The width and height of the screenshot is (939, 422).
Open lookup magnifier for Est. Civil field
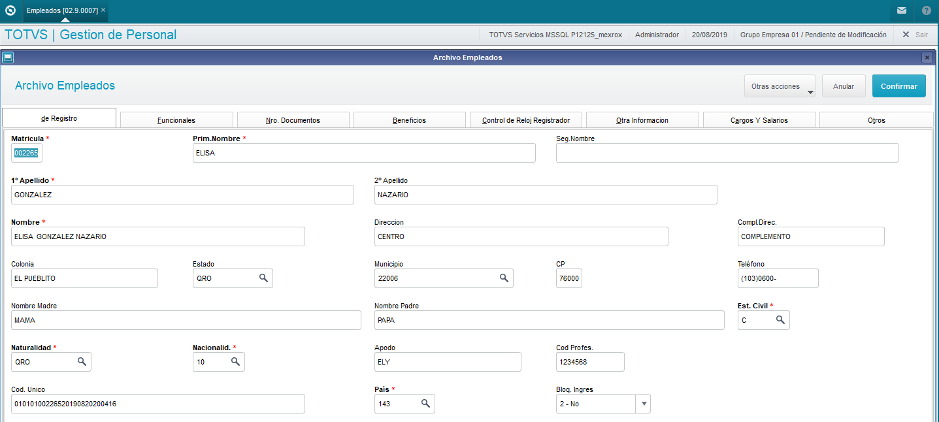click(780, 320)
